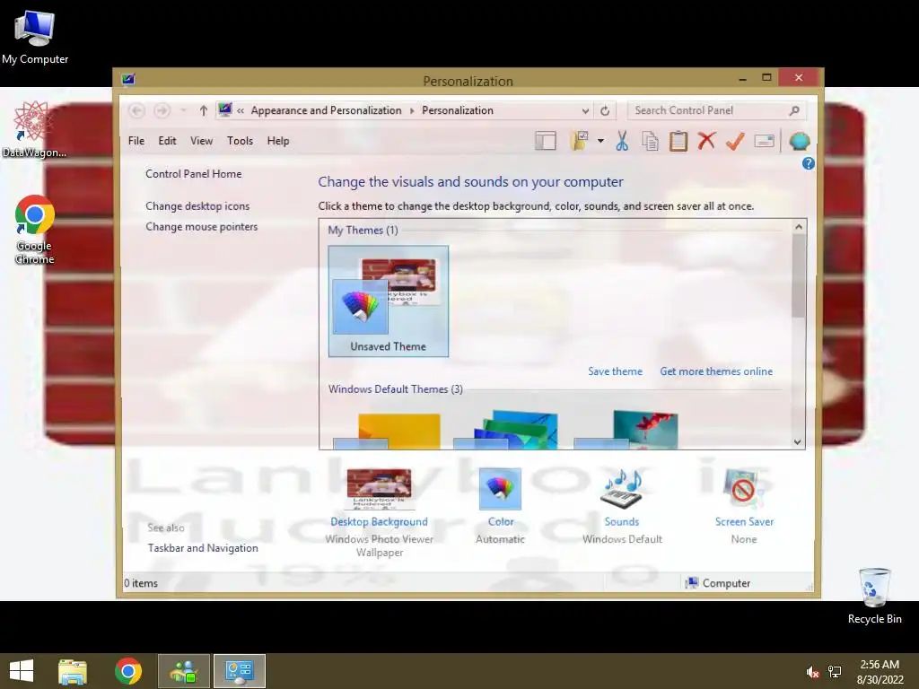The height and width of the screenshot is (689, 919).
Task: Go up one level with up arrow
Action: 204,110
